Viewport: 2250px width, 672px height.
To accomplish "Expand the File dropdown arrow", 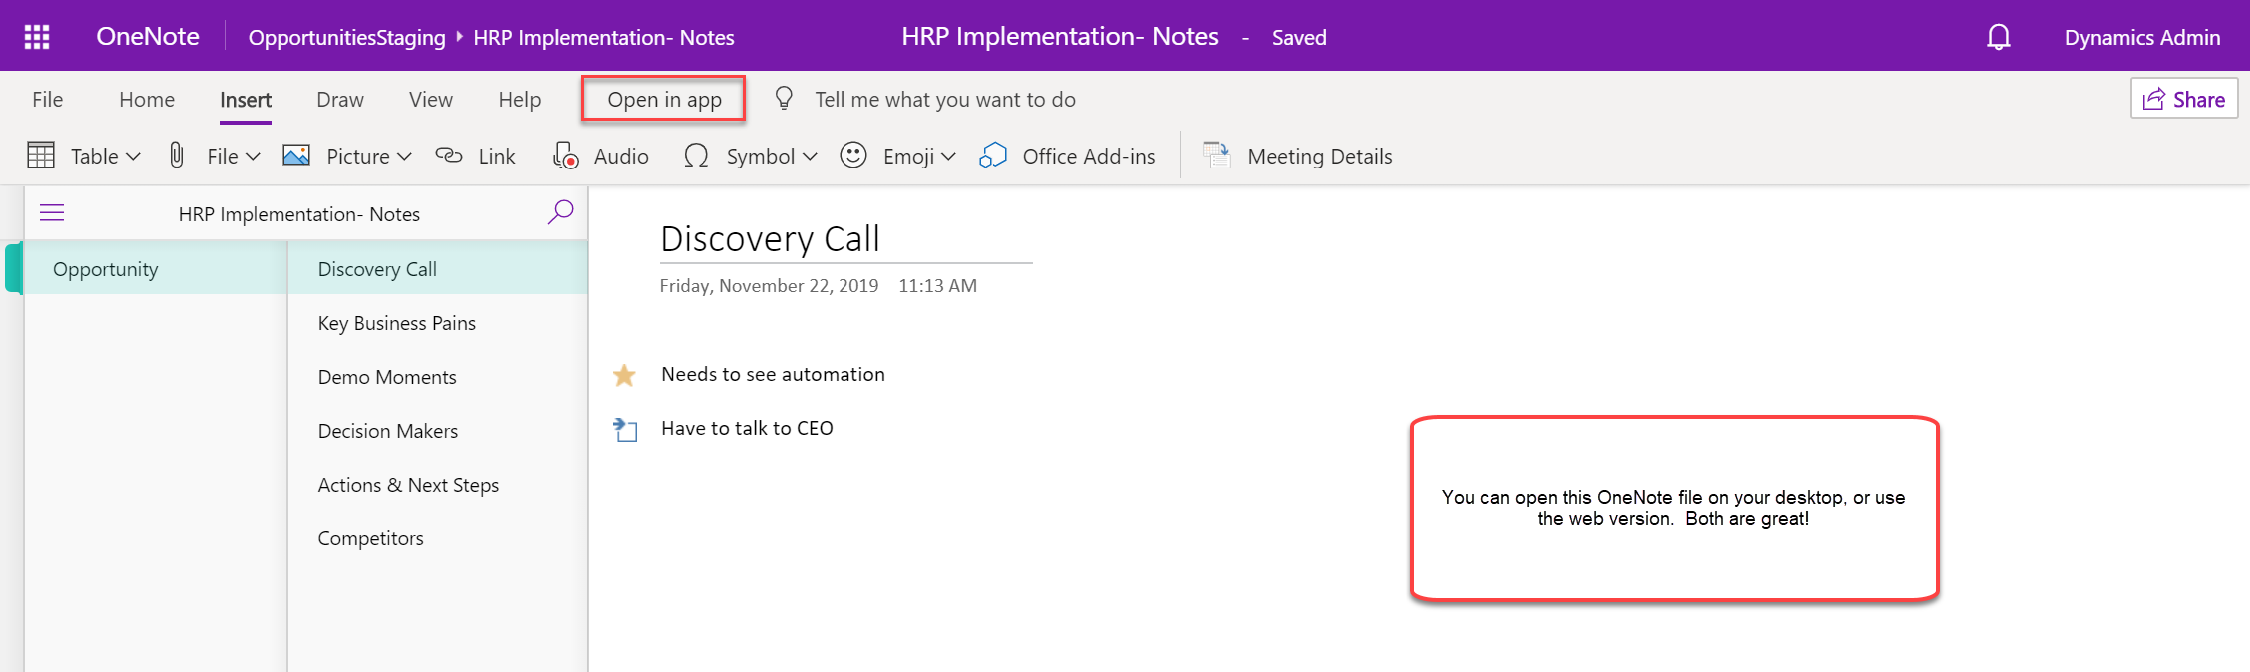I will (253, 157).
